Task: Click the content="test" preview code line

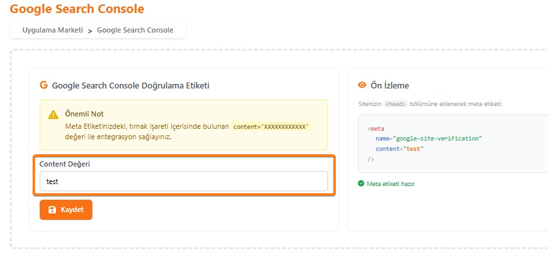Action: (x=400, y=149)
